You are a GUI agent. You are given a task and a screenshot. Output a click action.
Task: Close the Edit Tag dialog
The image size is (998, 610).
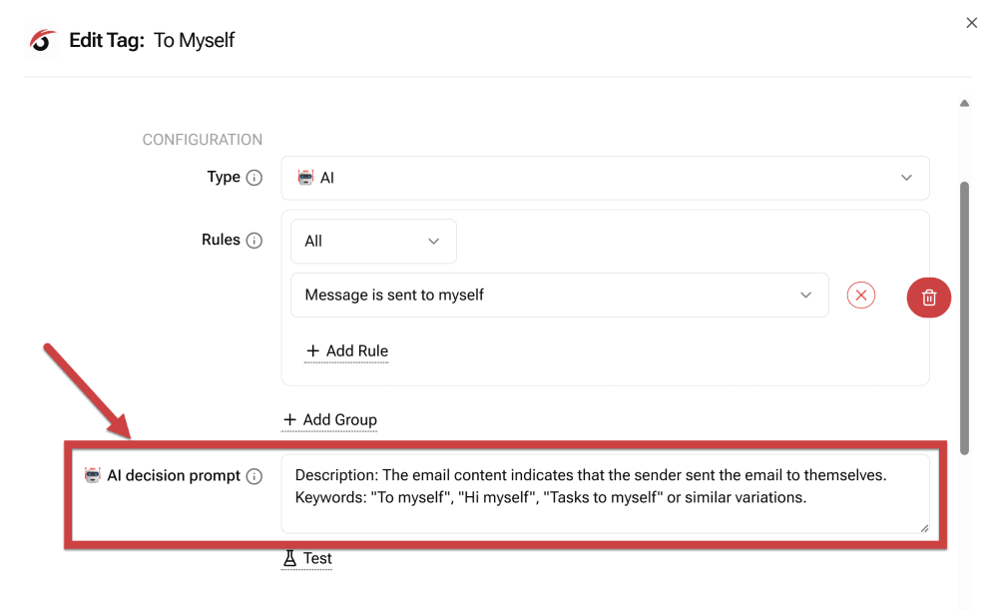(x=972, y=23)
